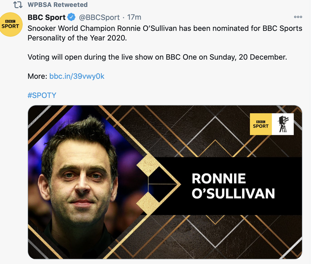Click the yellow BBC Sport profile avatar
Image resolution: width=314 pixels, height=264 pixels.
[10, 24]
